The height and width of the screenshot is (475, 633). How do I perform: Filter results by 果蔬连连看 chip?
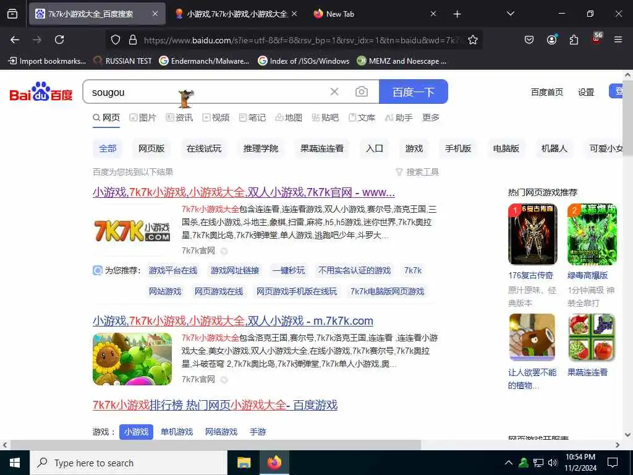point(321,148)
